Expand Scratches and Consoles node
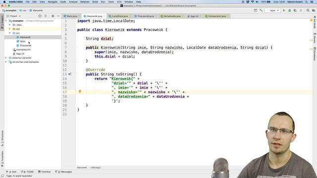Screen dimensions: 317x178 click(x=6, y=62)
